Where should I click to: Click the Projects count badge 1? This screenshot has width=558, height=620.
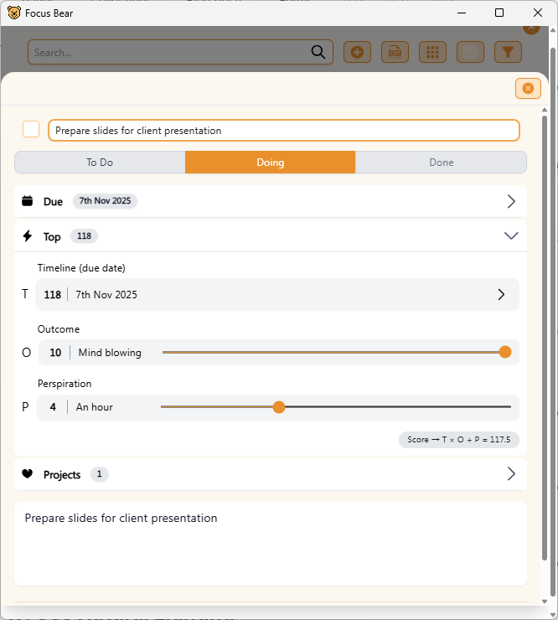tap(99, 473)
